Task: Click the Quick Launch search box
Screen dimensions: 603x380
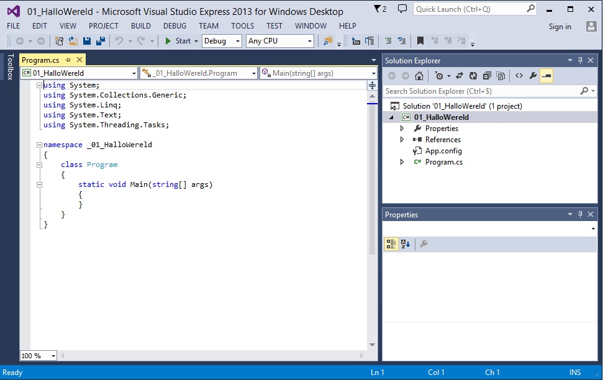Action: tap(475, 9)
